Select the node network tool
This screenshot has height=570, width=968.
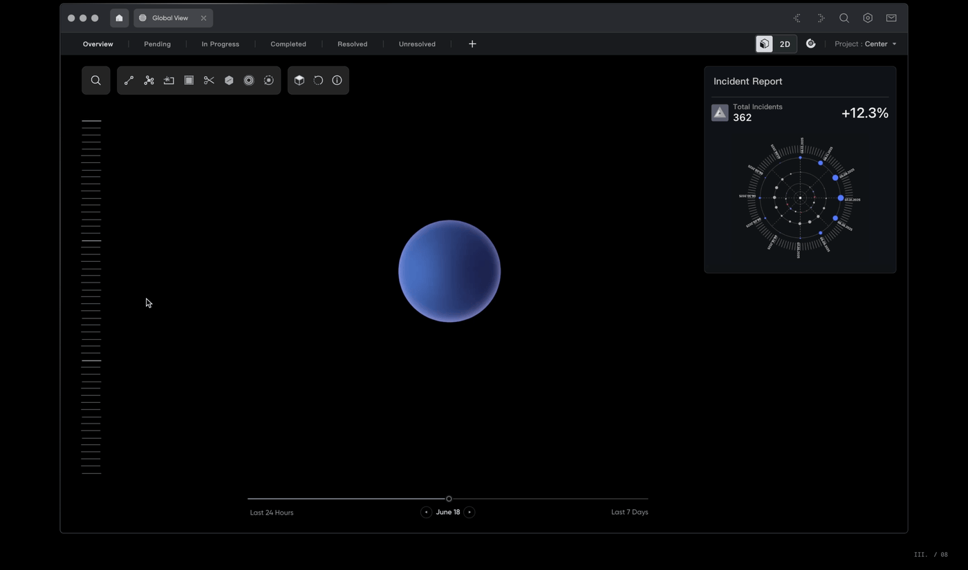[149, 80]
